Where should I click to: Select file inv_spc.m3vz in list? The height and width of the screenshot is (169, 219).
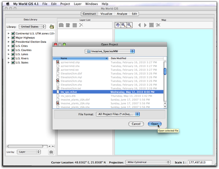108,92
